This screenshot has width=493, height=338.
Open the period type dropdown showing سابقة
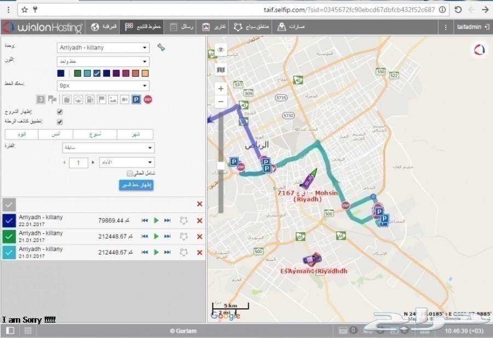click(x=107, y=148)
